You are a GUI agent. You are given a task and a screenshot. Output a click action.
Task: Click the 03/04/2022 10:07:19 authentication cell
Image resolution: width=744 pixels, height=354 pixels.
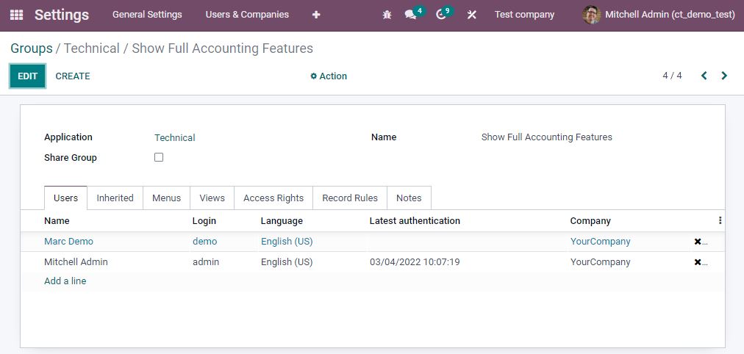pos(415,261)
